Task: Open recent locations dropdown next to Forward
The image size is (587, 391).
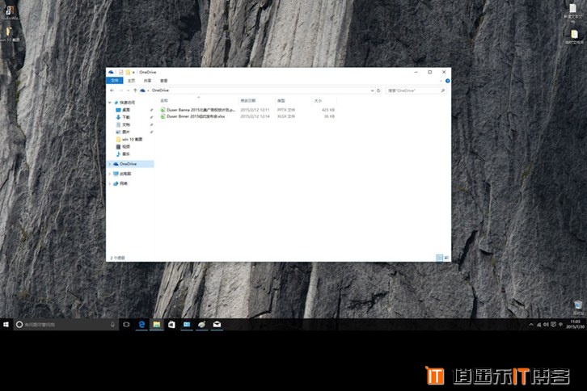Action: [x=128, y=90]
